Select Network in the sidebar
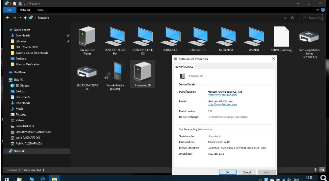Image resolution: width=329 pixels, height=181 pixels. point(37,151)
